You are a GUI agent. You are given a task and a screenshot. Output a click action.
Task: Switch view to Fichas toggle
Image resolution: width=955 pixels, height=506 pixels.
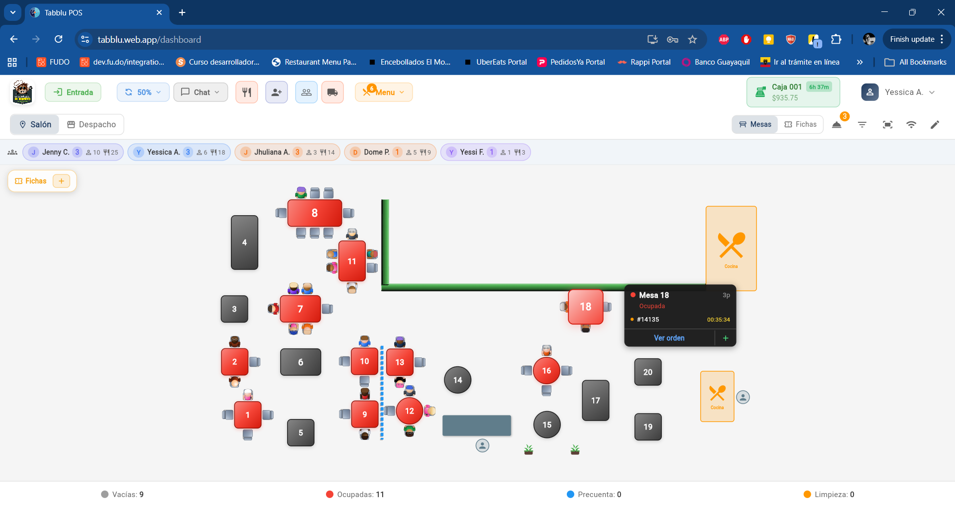point(800,124)
